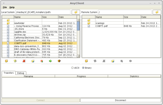Switch to the Debug tab

(21, 73)
